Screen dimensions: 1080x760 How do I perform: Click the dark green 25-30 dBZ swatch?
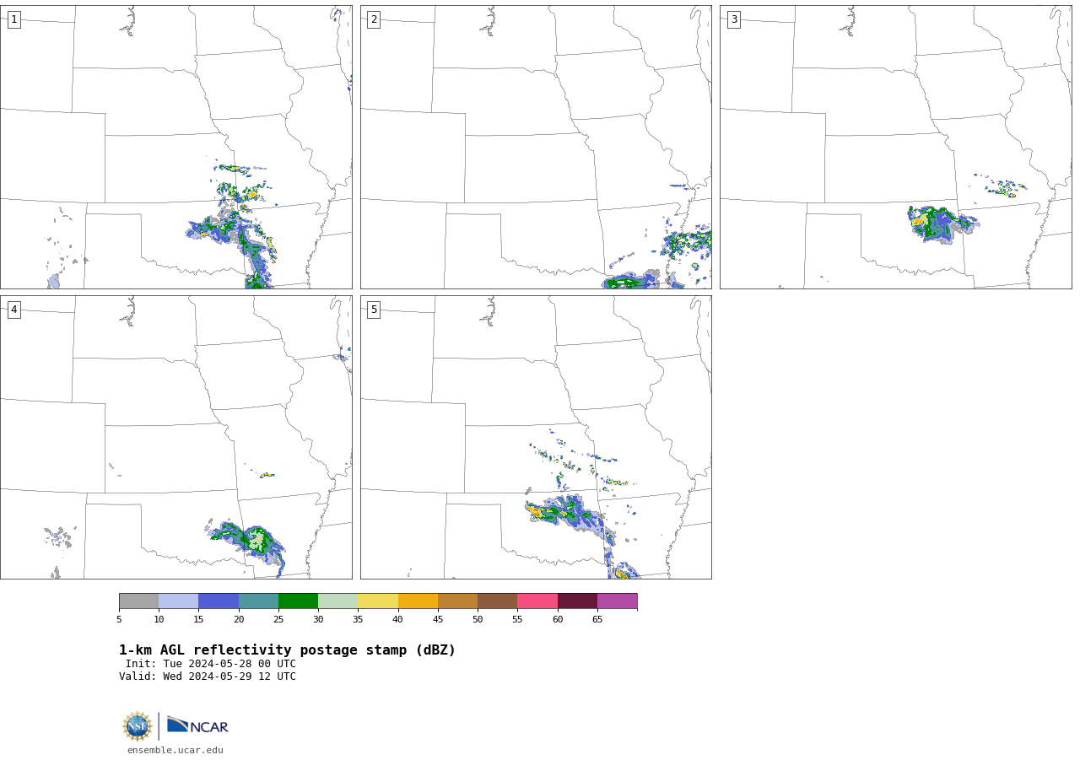[298, 601]
